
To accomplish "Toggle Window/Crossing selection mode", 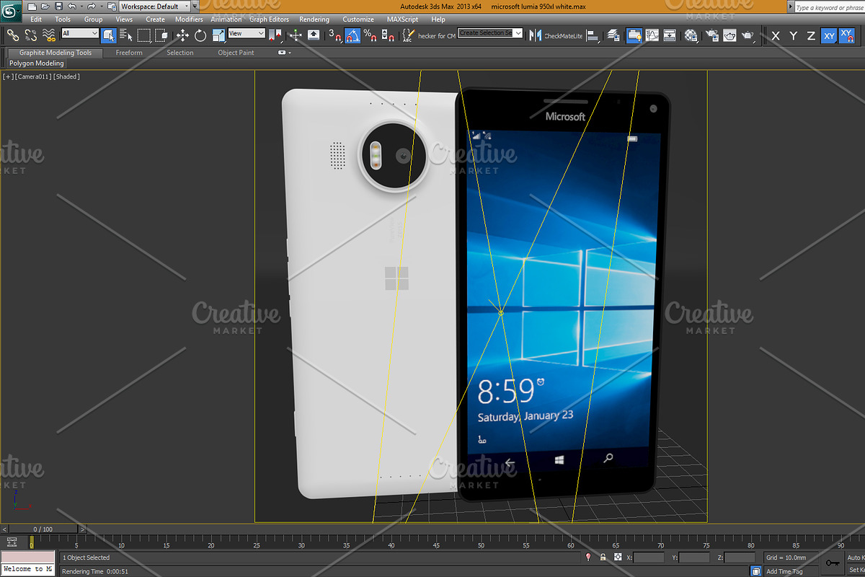I will tap(162, 35).
